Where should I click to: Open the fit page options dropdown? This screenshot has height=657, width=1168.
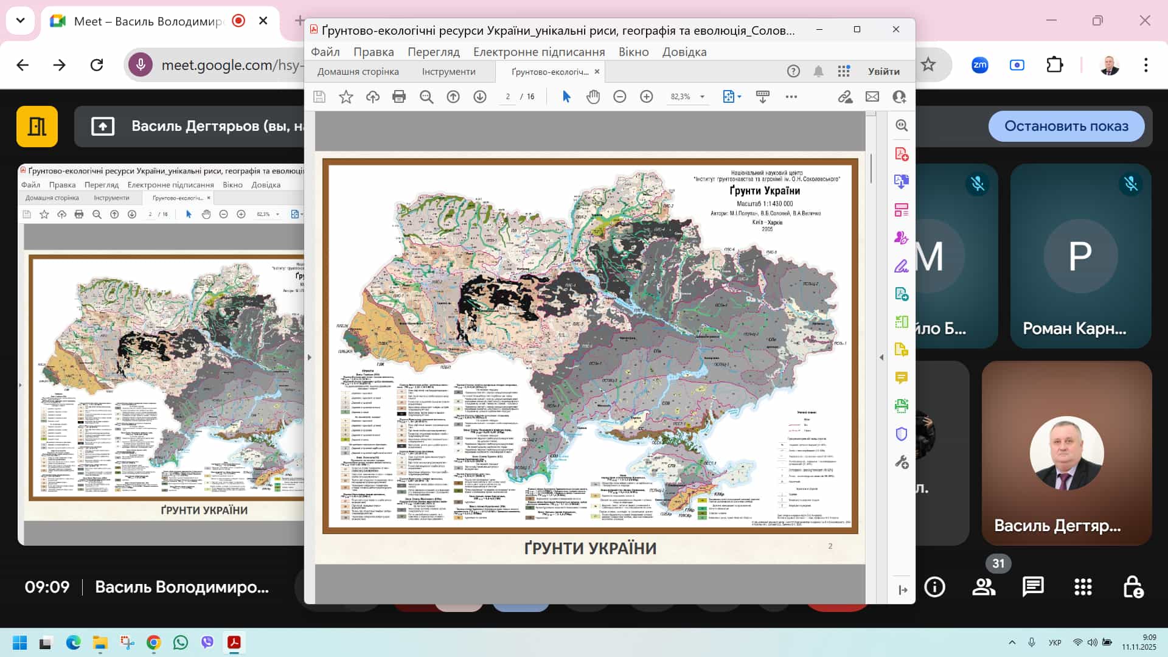click(739, 97)
